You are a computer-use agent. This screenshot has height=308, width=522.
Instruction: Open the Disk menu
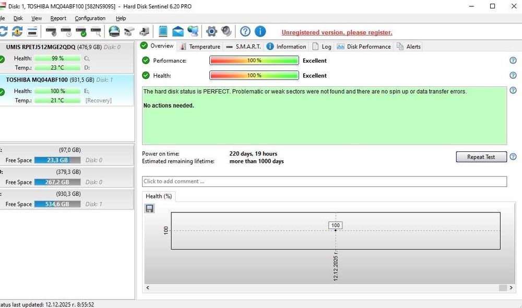(18, 18)
